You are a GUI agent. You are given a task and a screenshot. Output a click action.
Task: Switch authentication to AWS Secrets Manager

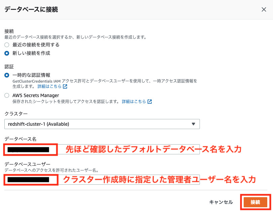pos(6,95)
